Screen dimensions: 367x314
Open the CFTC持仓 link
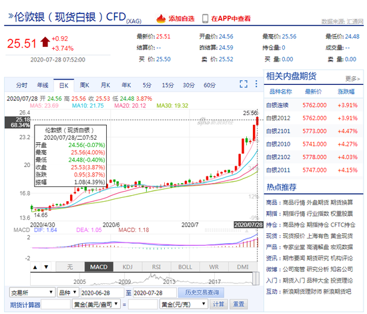click(343, 224)
